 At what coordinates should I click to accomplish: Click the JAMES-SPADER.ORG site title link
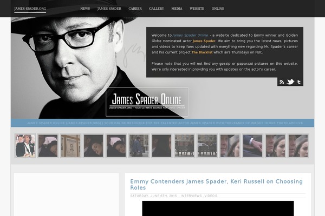coord(30,9)
